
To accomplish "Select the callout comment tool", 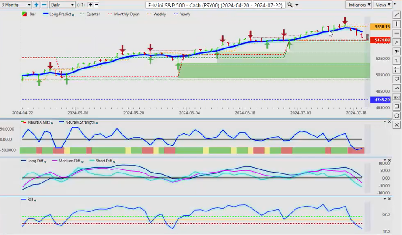I will click(x=397, y=79).
